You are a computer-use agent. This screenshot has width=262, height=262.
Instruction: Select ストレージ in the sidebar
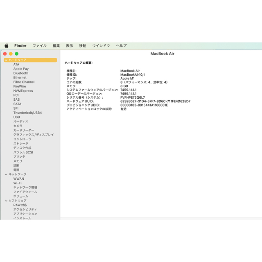click(21, 144)
